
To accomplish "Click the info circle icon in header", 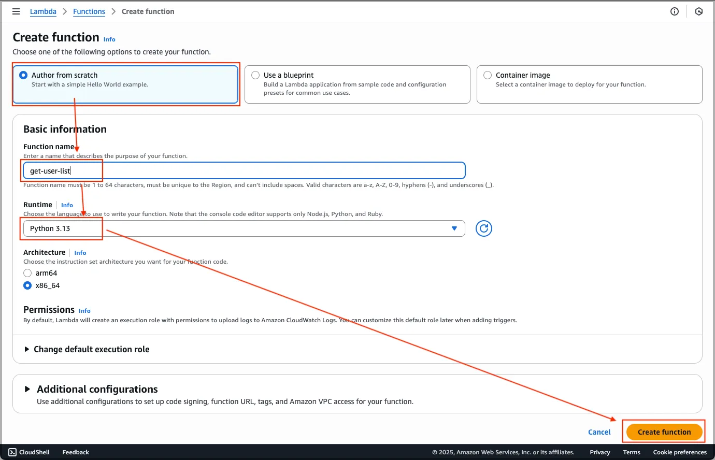I will (674, 11).
